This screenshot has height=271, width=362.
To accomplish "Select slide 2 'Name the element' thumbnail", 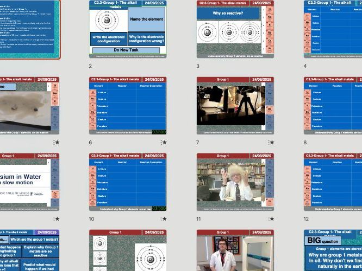I will pos(128,29).
